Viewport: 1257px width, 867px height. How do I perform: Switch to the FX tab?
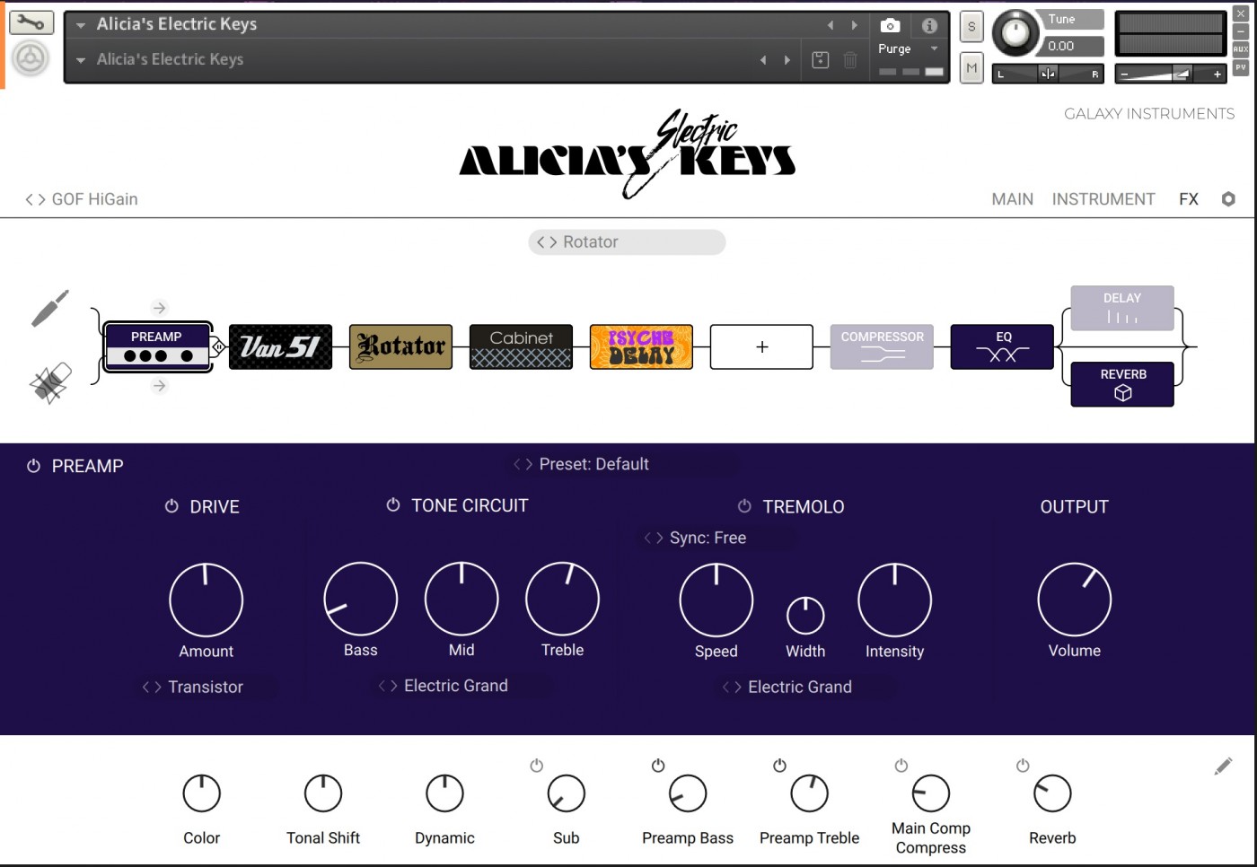(x=1189, y=199)
